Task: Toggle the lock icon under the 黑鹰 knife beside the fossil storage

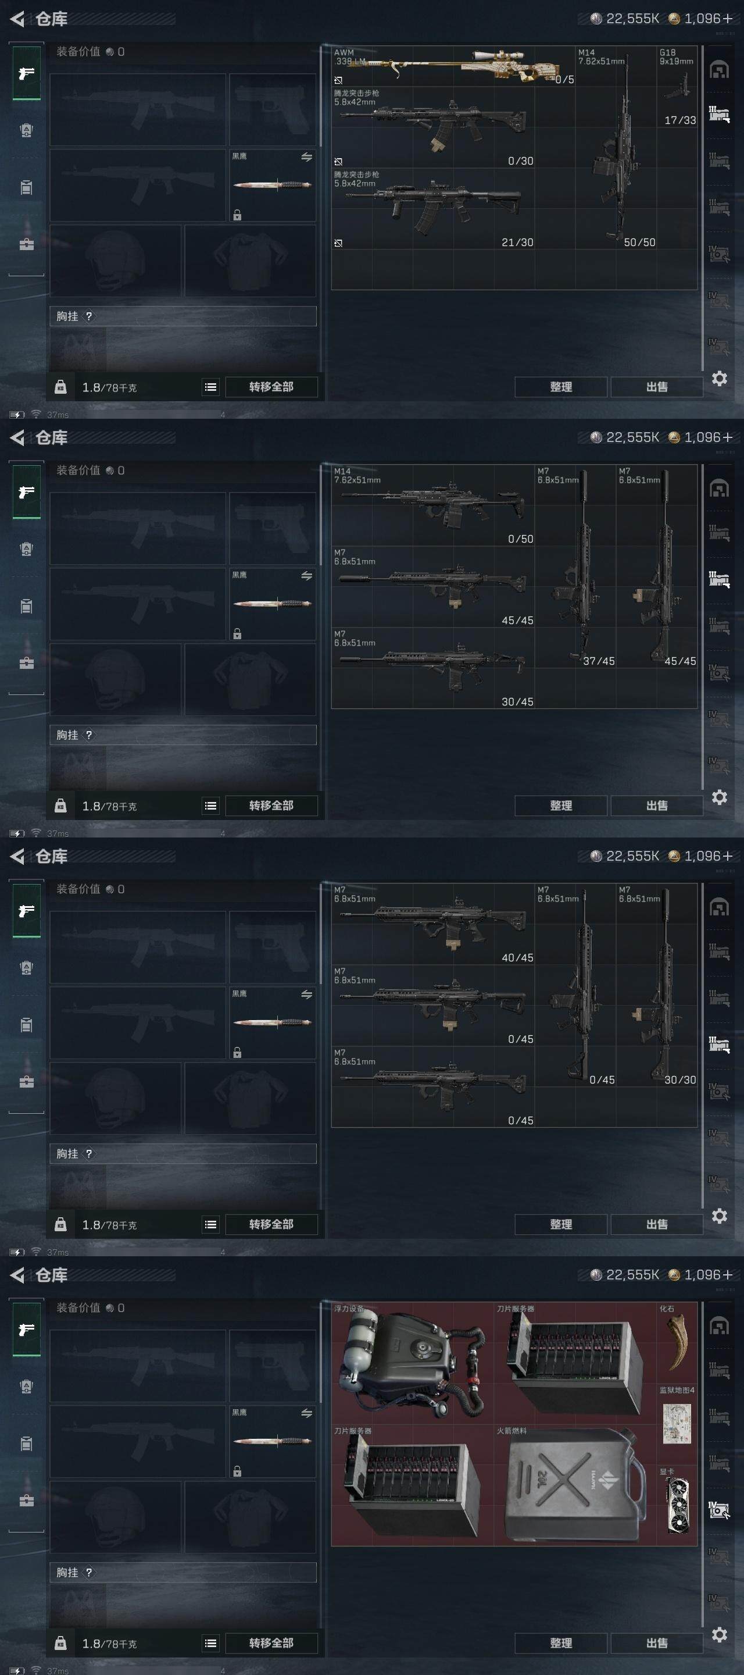Action: pyautogui.click(x=237, y=1471)
